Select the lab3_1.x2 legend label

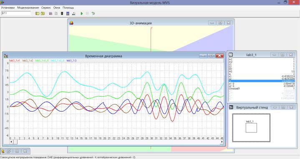28,60
